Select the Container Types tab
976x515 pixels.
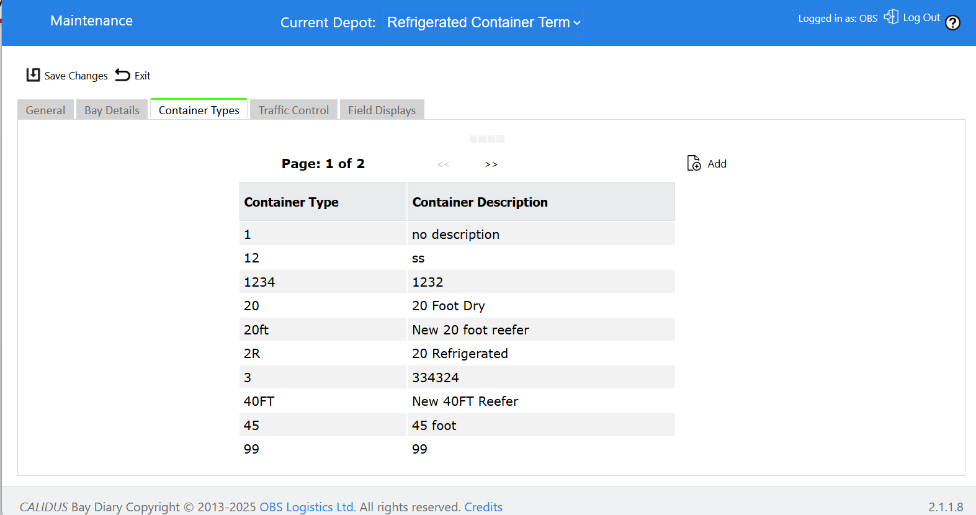[x=199, y=110]
